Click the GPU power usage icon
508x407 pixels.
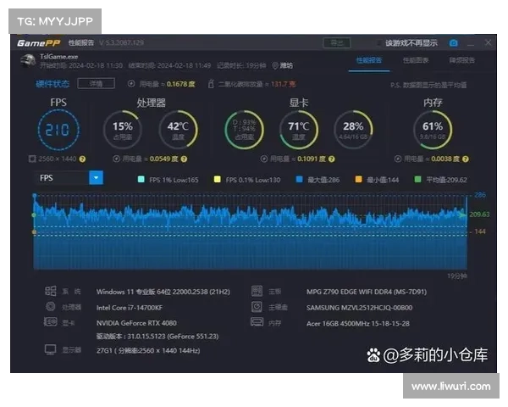coord(264,159)
